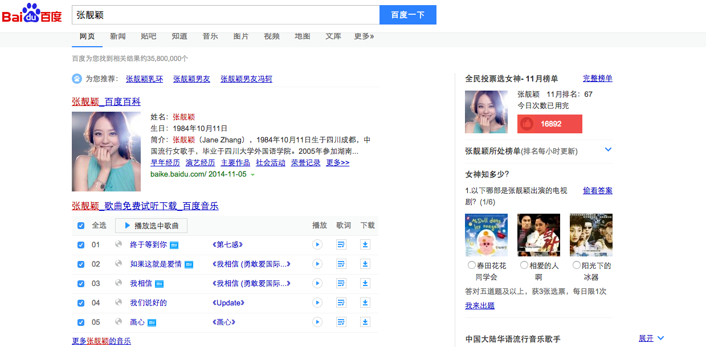Open lyrics for 终于等到你
The height and width of the screenshot is (347, 706).
[x=341, y=244]
